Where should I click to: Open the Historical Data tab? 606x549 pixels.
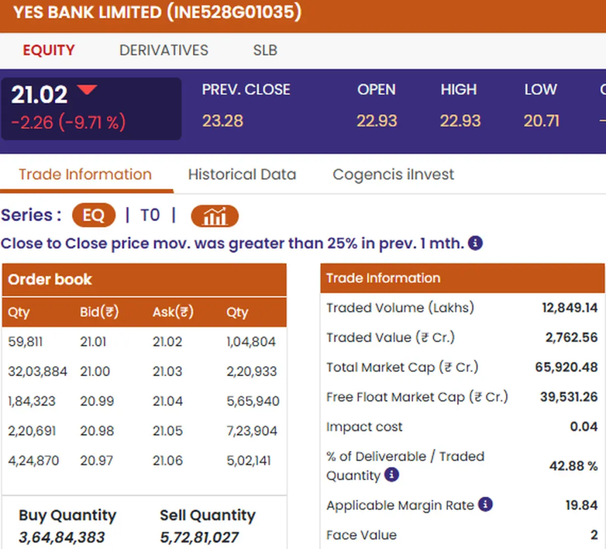click(242, 175)
